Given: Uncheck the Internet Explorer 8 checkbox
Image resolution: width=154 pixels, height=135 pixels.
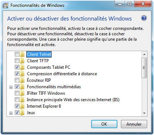Looking at the screenshot, I should click(x=17, y=106).
